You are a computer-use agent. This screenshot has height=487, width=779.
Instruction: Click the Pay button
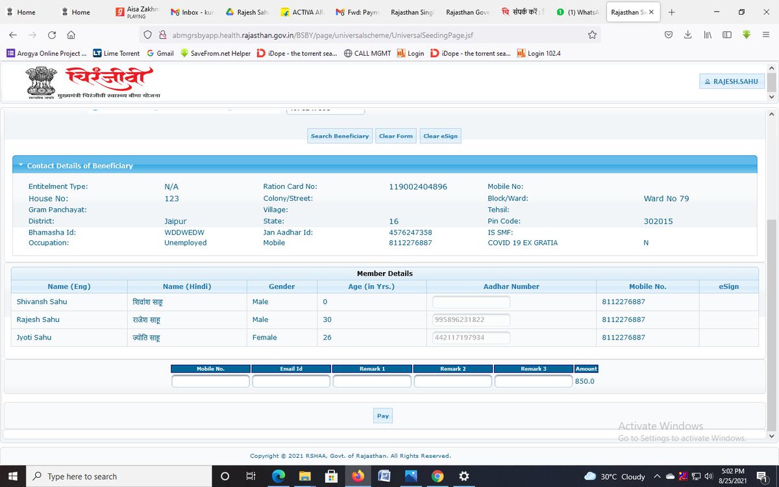pyautogui.click(x=383, y=416)
